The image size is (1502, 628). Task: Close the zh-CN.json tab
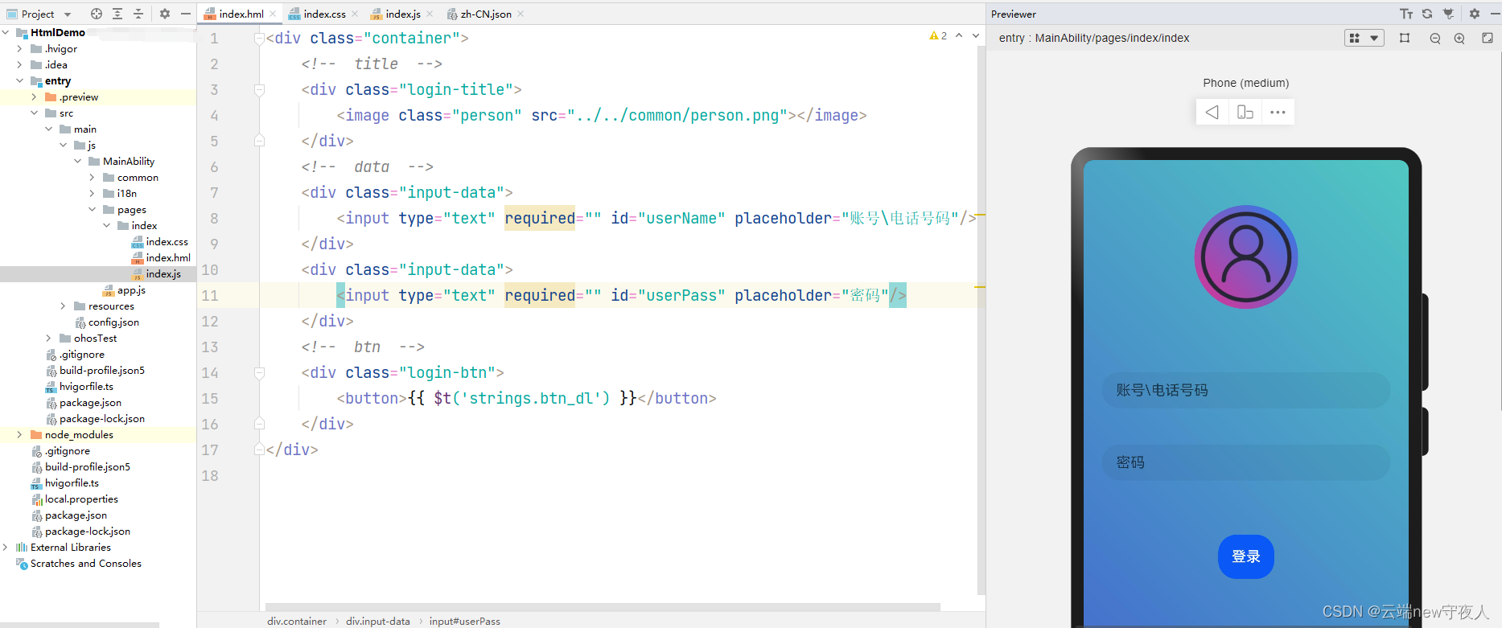coord(521,14)
